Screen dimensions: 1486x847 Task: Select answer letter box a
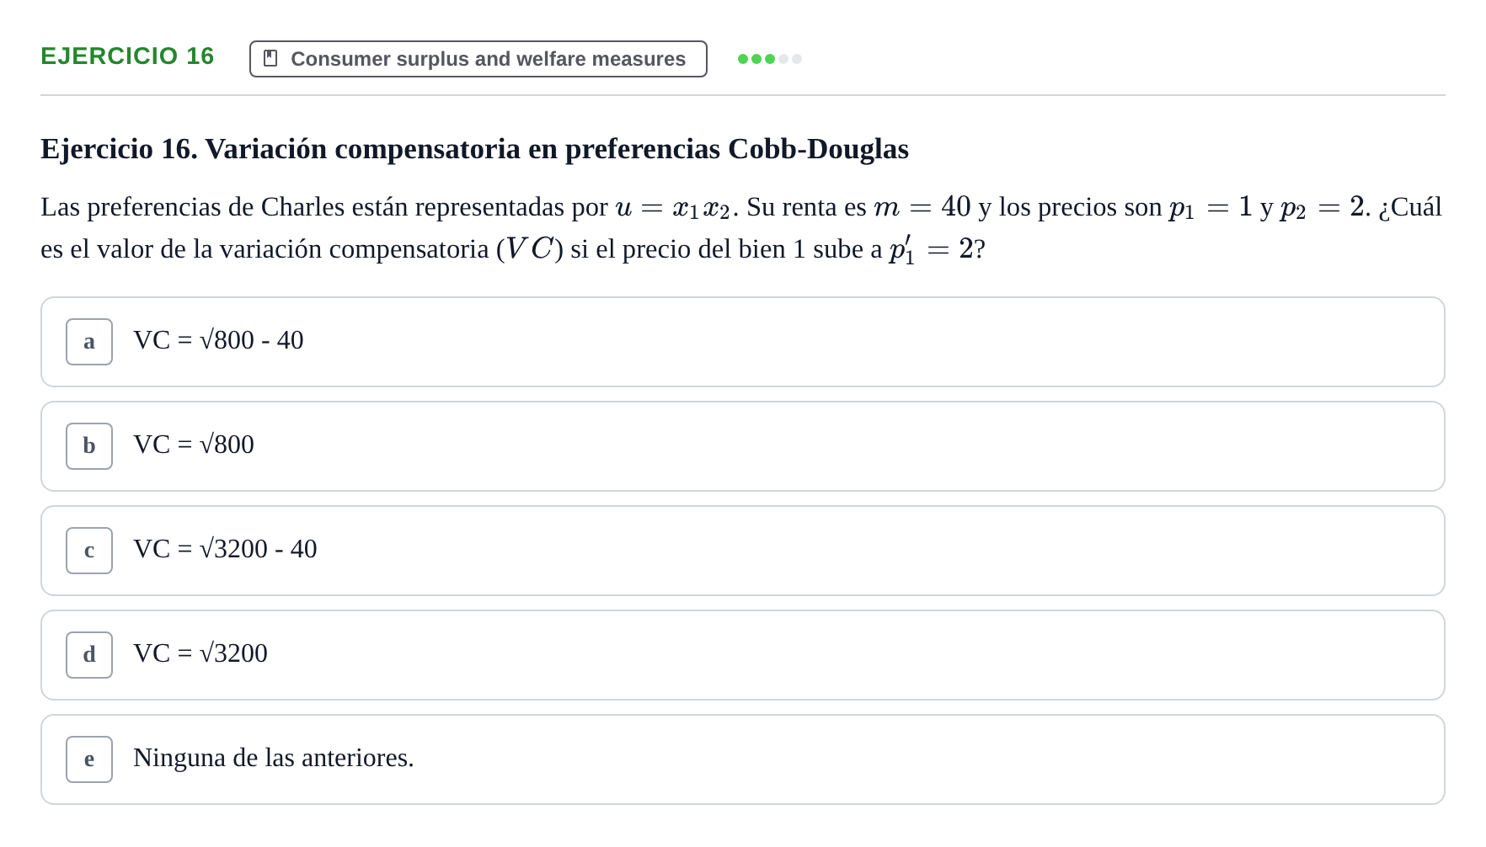tap(89, 342)
